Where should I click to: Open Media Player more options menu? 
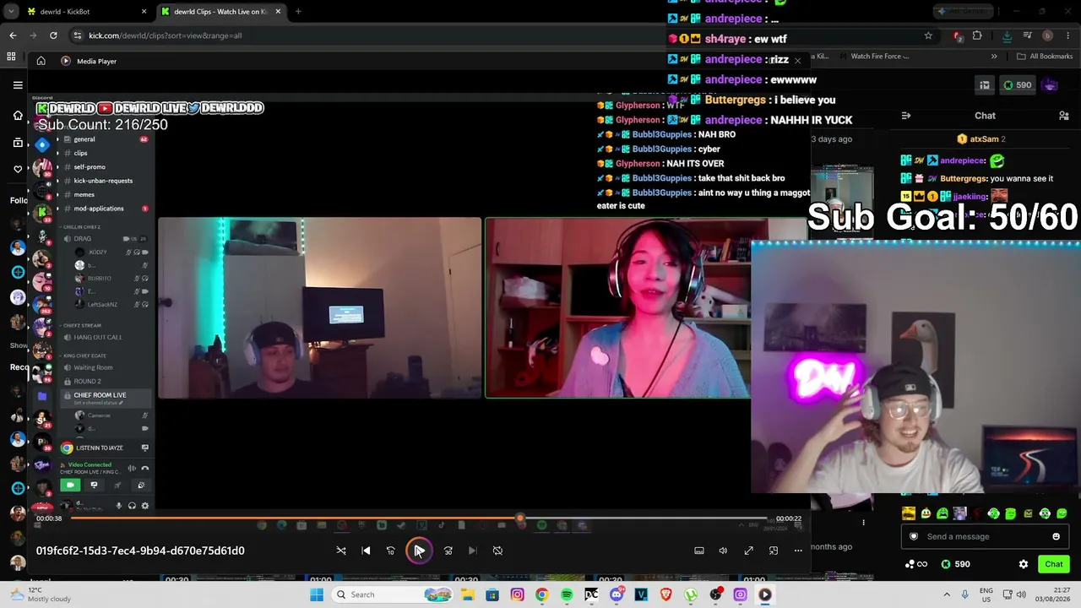click(798, 551)
